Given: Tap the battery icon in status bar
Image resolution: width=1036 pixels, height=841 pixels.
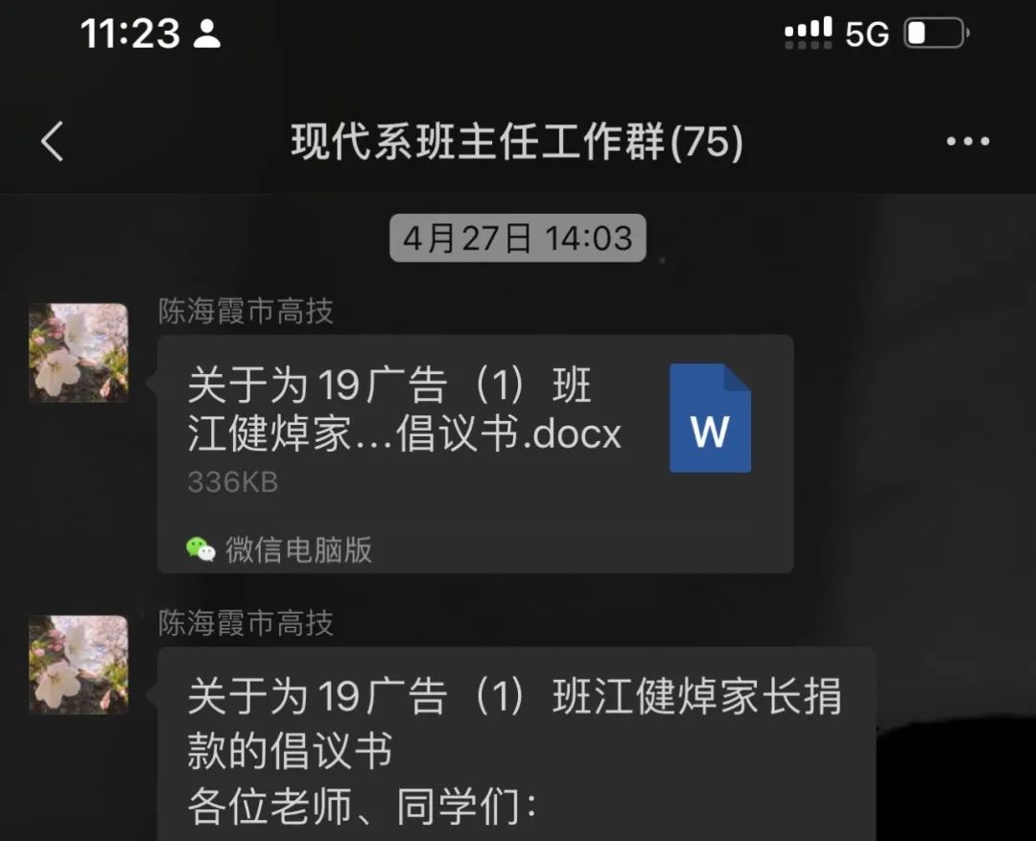Looking at the screenshot, I should [937, 33].
